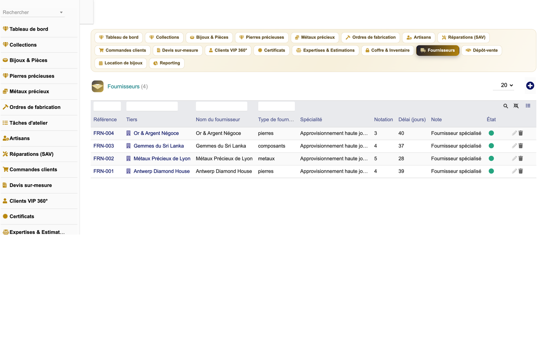Click building icon beside Or & Argent Négoce
548x339 pixels.
coord(129,133)
